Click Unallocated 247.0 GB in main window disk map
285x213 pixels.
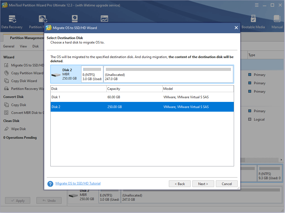tap(201, 197)
